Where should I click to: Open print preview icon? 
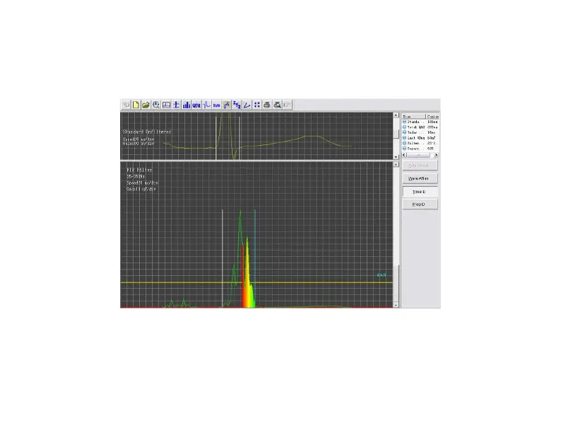pos(277,105)
